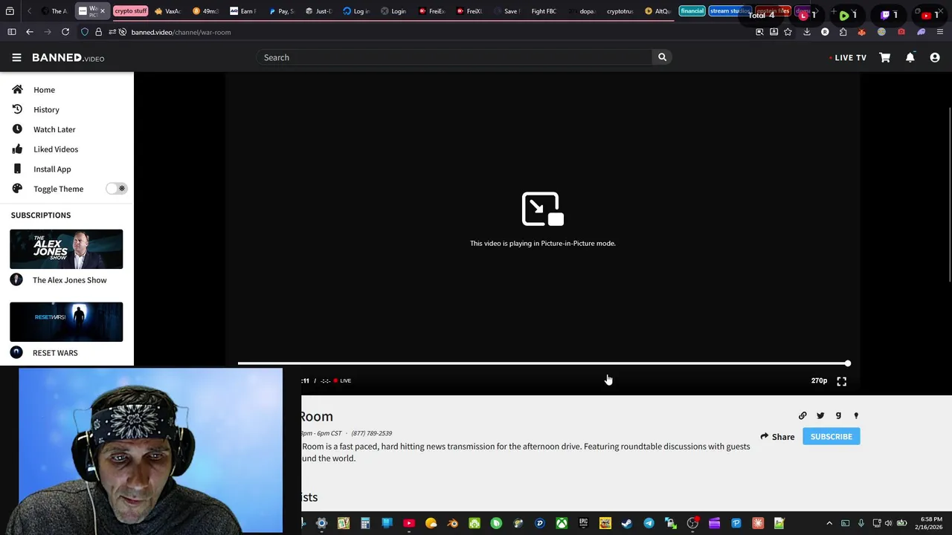Viewport: 952px width, 535px height.
Task: Toggle browser sidebar panel
Action: (x=12, y=32)
